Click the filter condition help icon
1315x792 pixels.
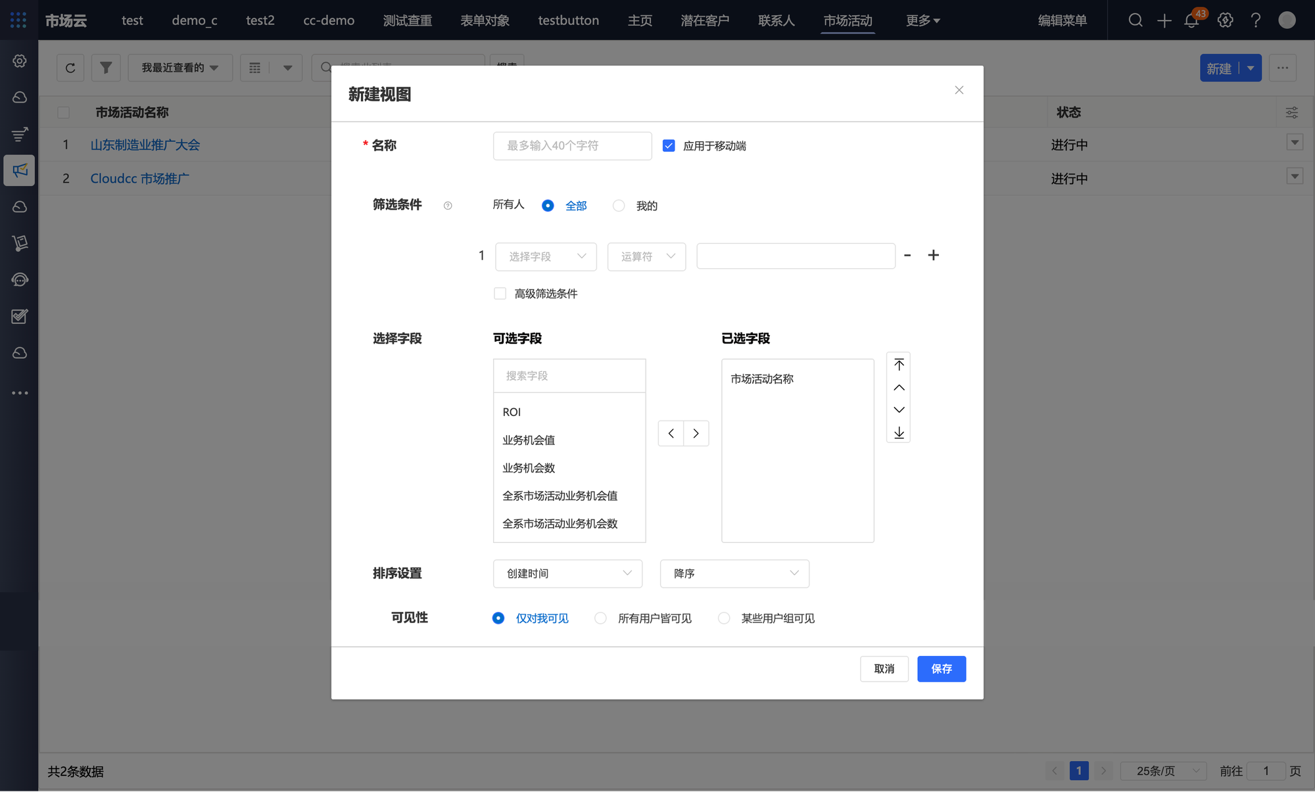[448, 206]
